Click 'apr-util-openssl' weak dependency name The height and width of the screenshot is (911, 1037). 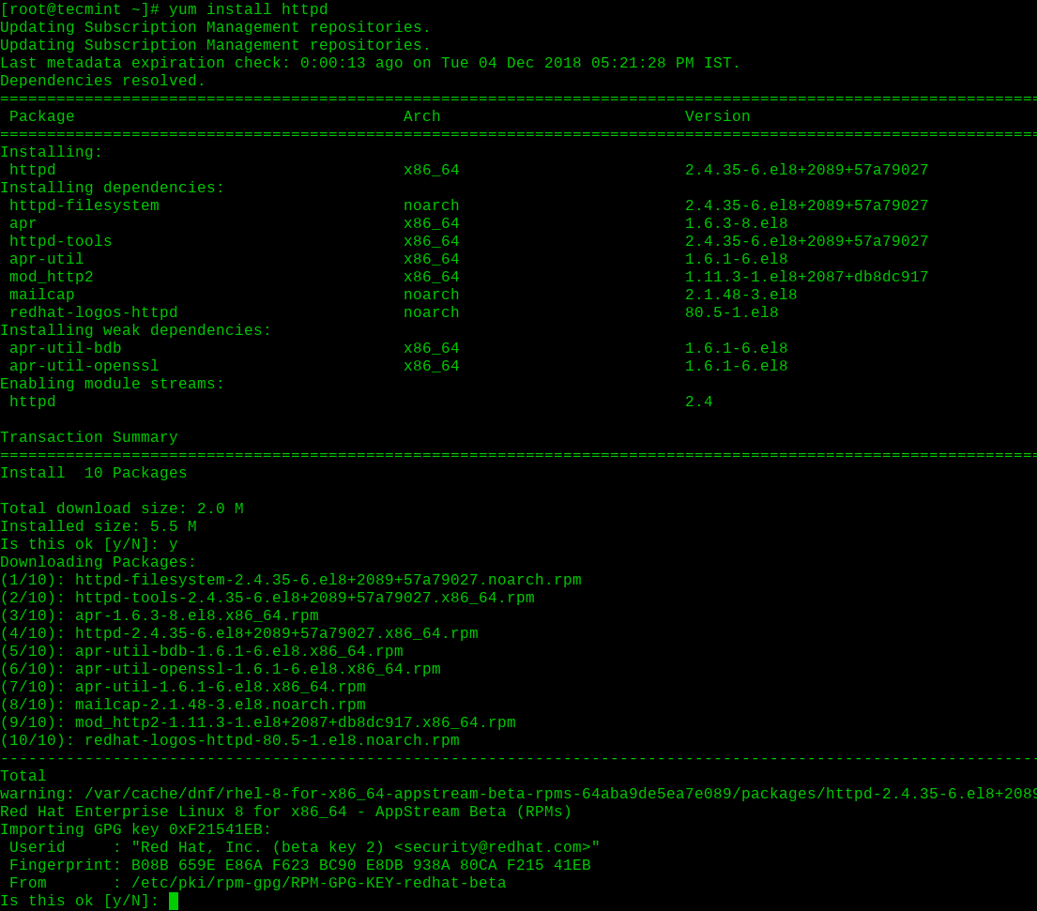tap(84, 366)
